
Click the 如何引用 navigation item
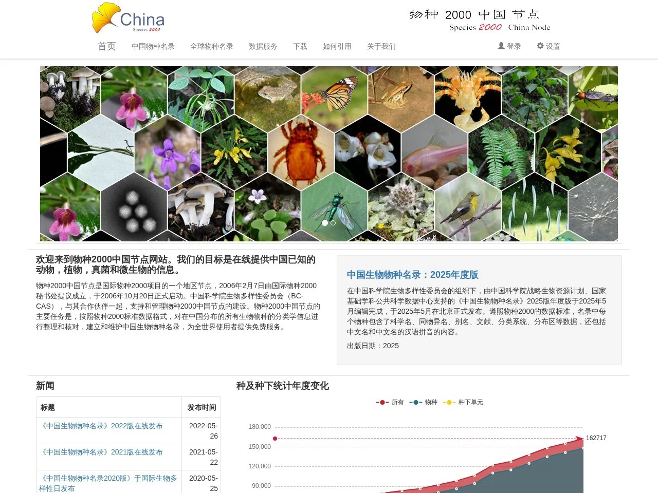click(337, 46)
